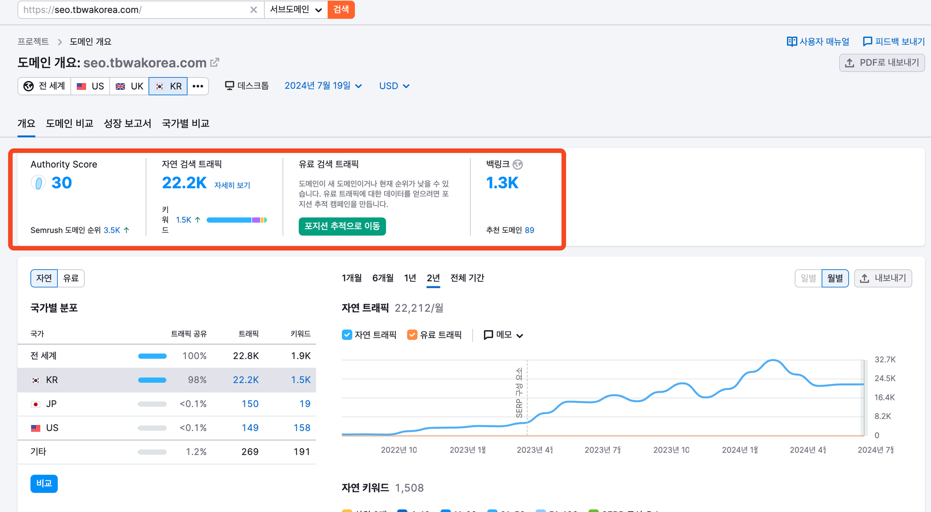The image size is (931, 512).
Task: Click keyword count 1.5K up arrow
Action: [x=197, y=219]
